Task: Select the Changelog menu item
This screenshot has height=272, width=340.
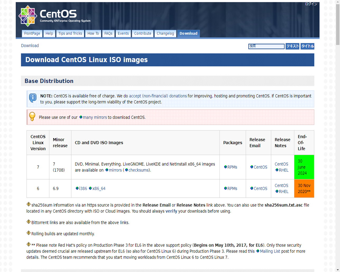Action: [x=165, y=34]
